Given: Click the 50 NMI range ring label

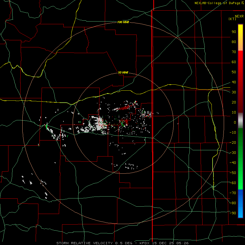Looking at the screenshot, I should (123, 72).
